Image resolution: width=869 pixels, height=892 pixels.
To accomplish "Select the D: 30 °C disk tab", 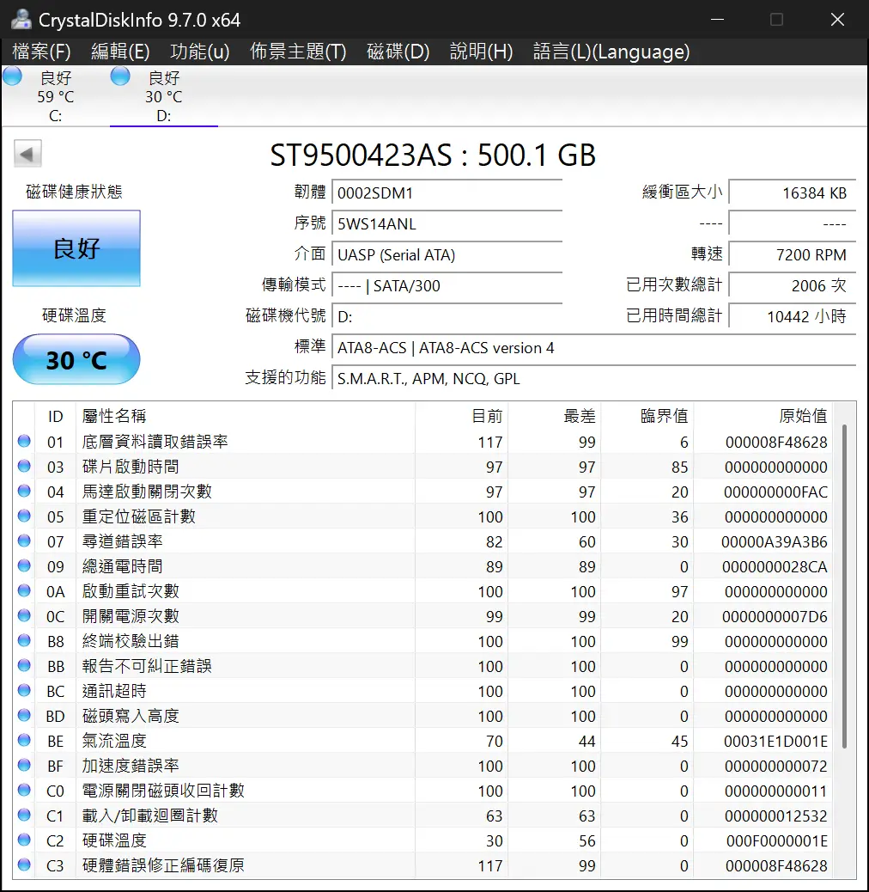I will tap(164, 96).
